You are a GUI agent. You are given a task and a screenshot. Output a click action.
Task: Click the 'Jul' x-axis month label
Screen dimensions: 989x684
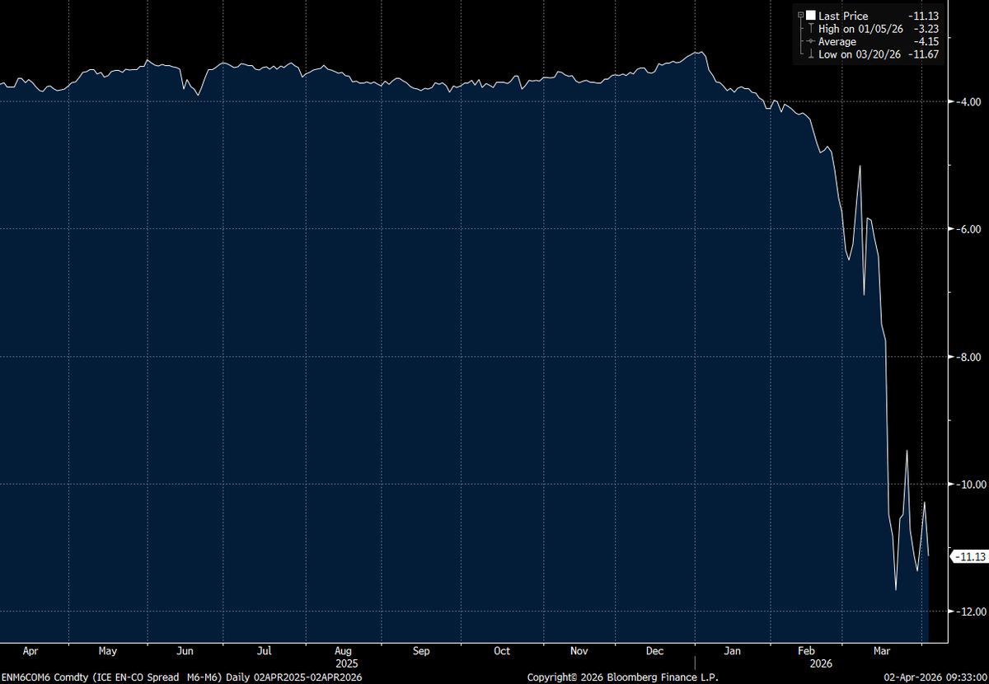264,651
